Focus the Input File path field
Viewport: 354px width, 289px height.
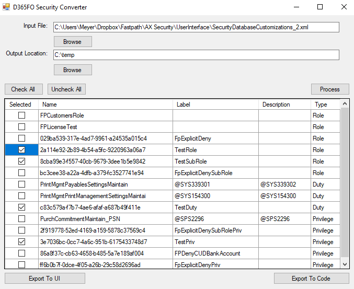click(x=196, y=27)
